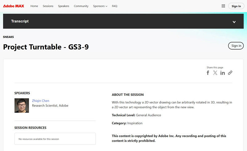This screenshot has height=151, width=247.
Task: Open the apps grid icon
Action: point(223,6)
